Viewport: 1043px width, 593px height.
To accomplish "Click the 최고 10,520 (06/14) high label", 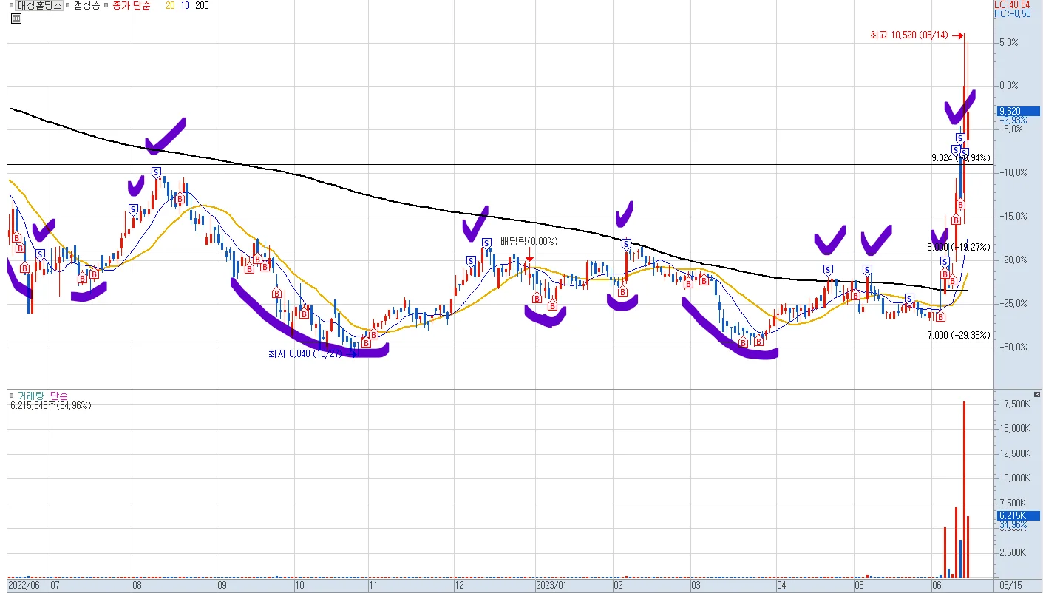I will coord(909,35).
